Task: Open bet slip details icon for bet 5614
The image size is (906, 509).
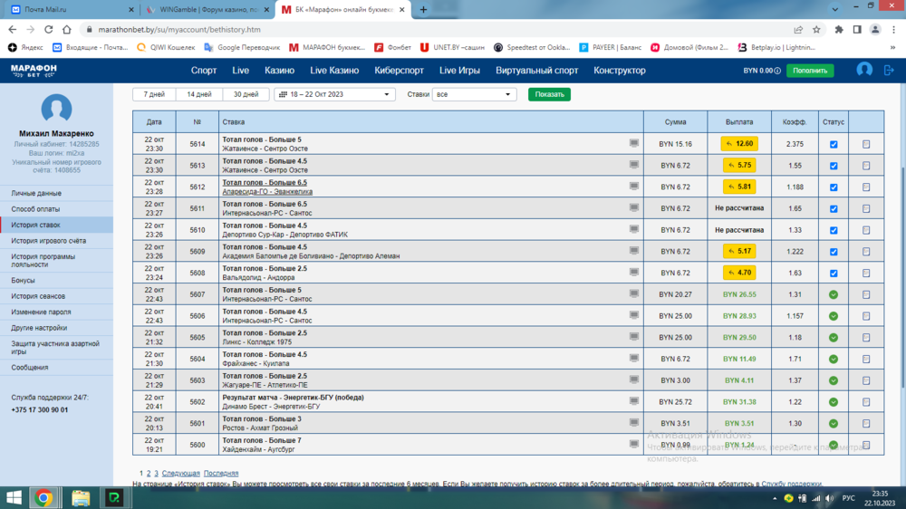Action: (x=866, y=144)
